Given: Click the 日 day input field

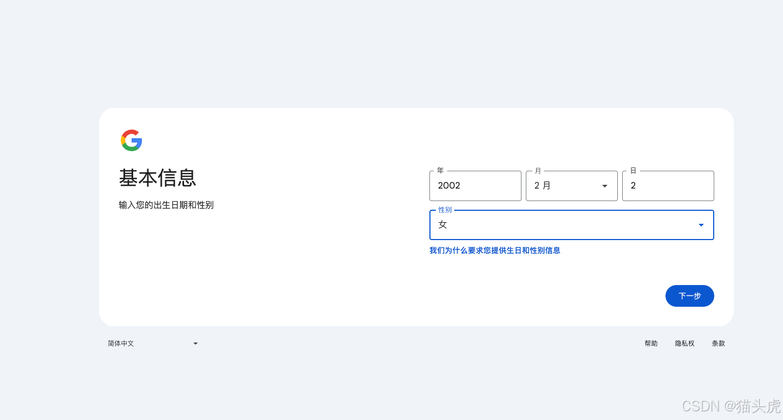Looking at the screenshot, I should tap(668, 186).
